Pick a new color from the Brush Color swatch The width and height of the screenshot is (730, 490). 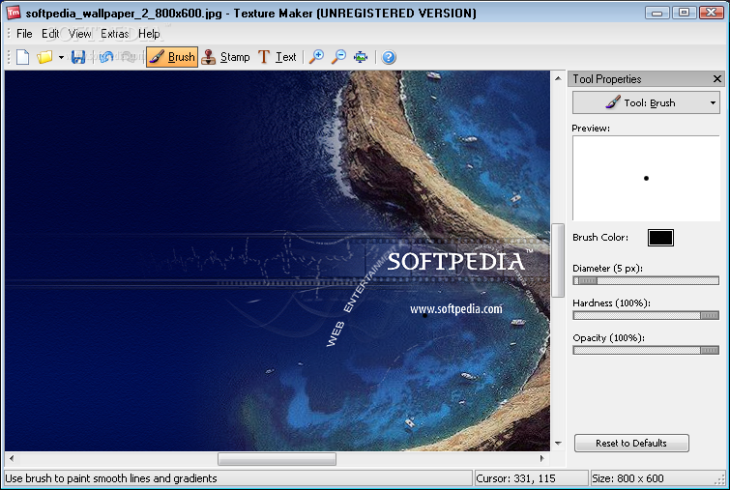pyautogui.click(x=660, y=238)
